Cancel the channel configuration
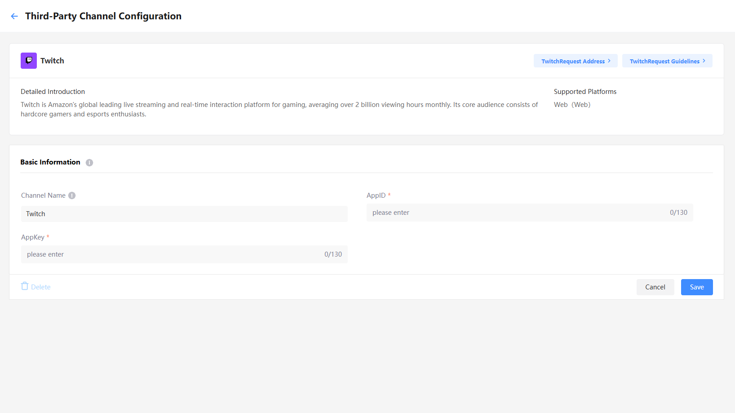 [655, 287]
